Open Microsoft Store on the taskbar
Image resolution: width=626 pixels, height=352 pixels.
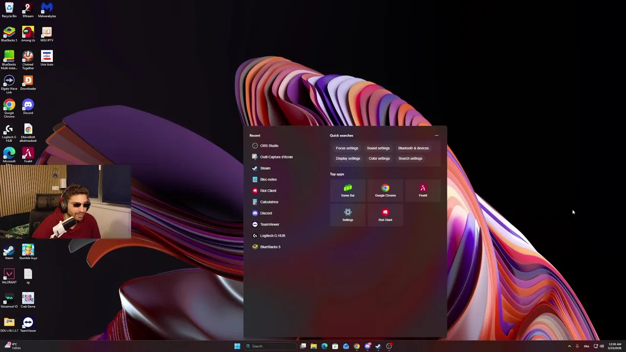click(335, 346)
